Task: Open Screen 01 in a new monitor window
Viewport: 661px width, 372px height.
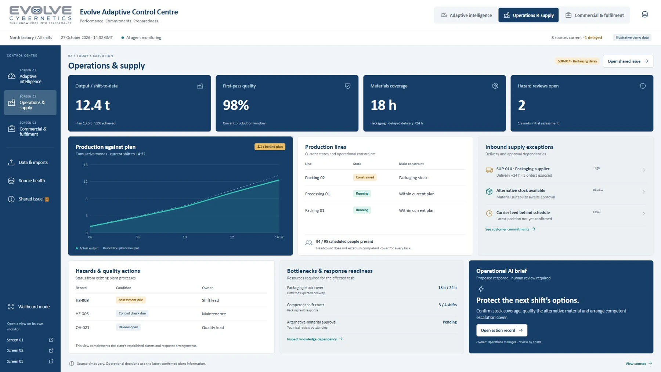Action: [x=51, y=340]
